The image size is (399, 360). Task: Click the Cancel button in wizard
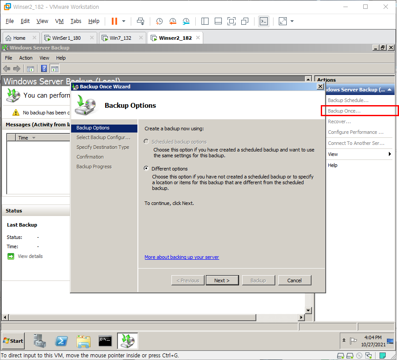(294, 280)
